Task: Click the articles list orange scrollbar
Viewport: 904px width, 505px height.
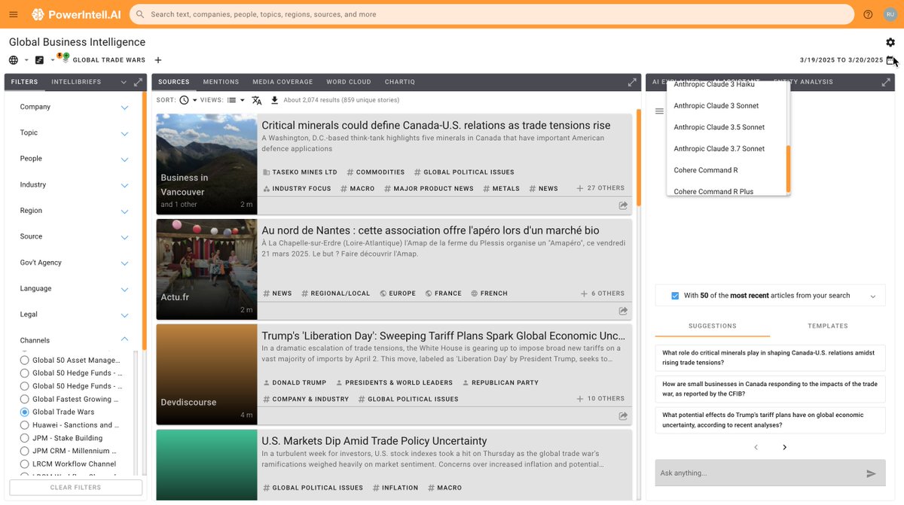Action: (x=639, y=157)
